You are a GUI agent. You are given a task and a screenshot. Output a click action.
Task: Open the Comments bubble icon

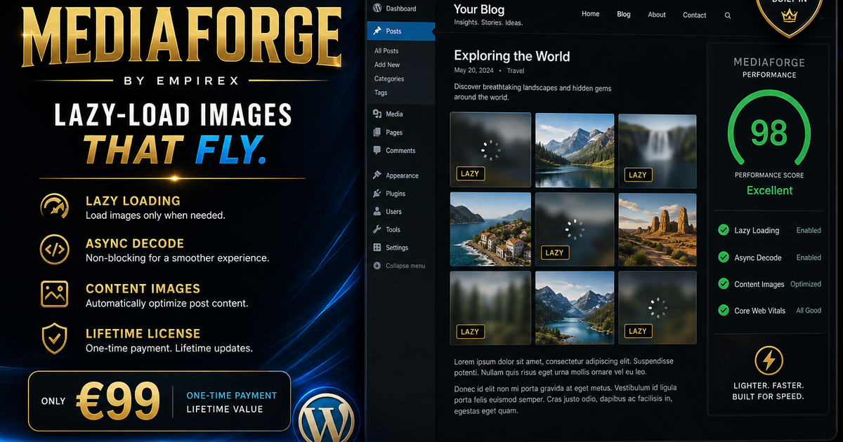pyautogui.click(x=377, y=150)
